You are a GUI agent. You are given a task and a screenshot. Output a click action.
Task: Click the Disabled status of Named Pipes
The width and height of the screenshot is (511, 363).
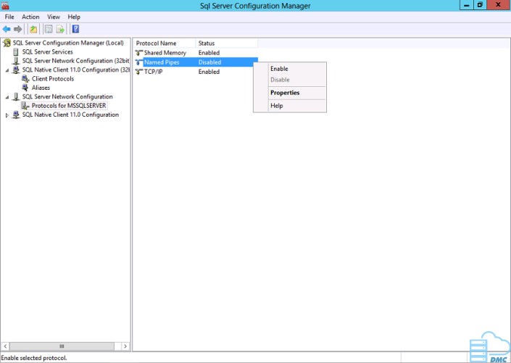[209, 62]
